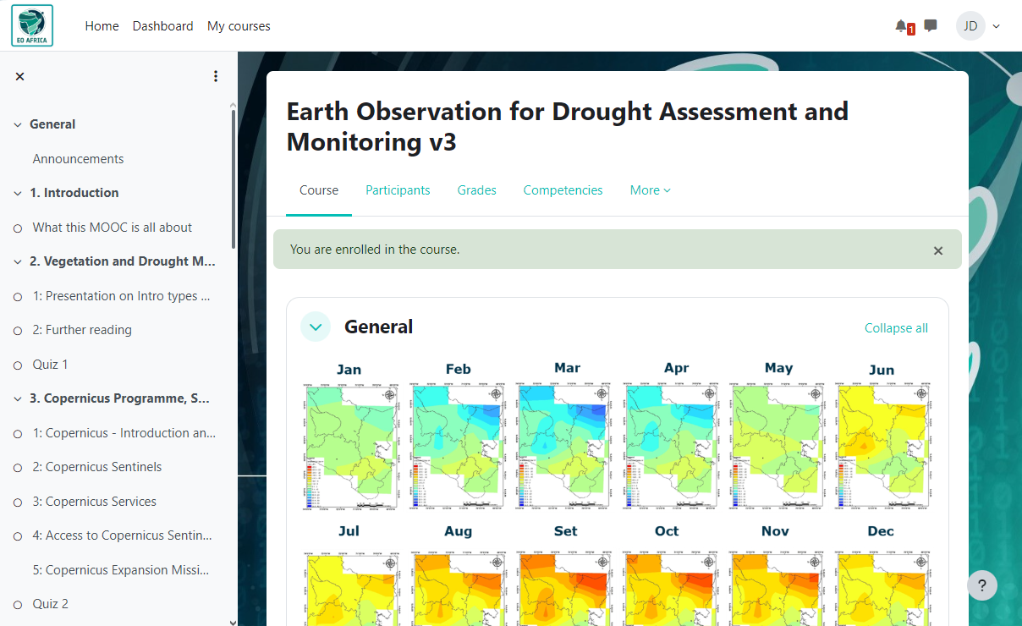Click the EO Africa logo
1022x626 pixels.
[x=32, y=25]
